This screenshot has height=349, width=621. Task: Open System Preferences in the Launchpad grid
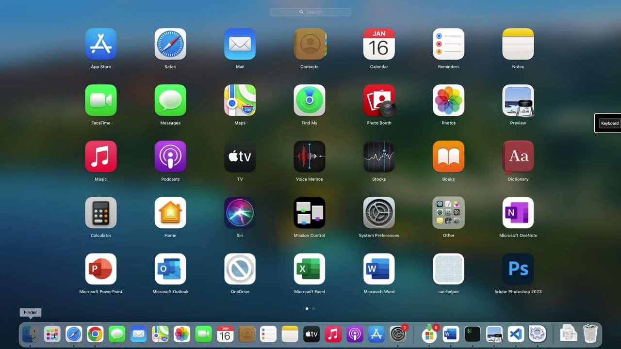tap(379, 213)
